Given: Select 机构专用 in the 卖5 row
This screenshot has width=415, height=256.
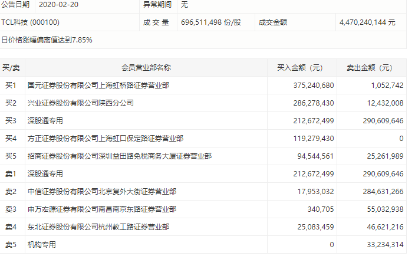Looking at the screenshot, I should coord(41,245).
